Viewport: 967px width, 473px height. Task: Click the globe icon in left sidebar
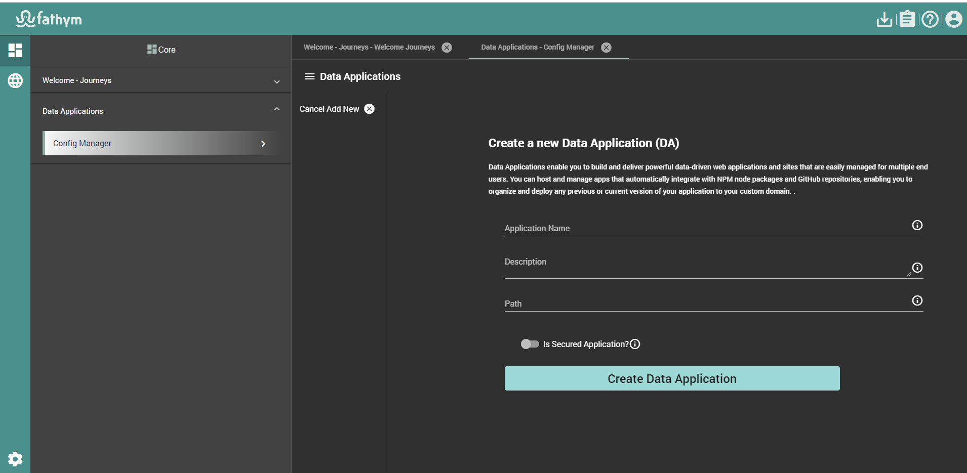pos(15,80)
